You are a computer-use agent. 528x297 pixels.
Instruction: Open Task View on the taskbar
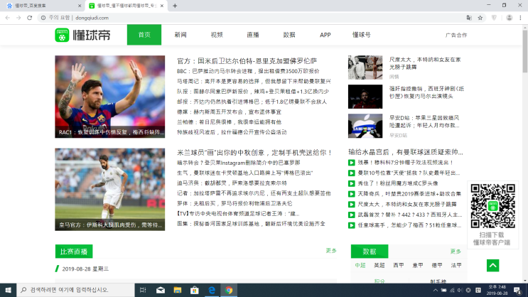[x=143, y=290]
